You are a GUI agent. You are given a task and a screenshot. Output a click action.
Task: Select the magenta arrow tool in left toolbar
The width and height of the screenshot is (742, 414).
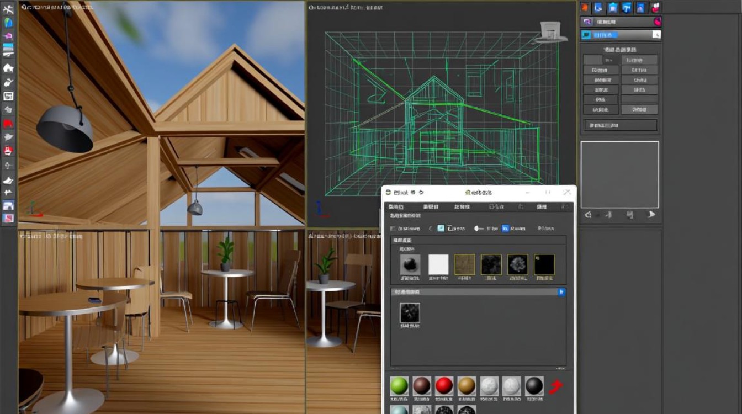pos(8,36)
